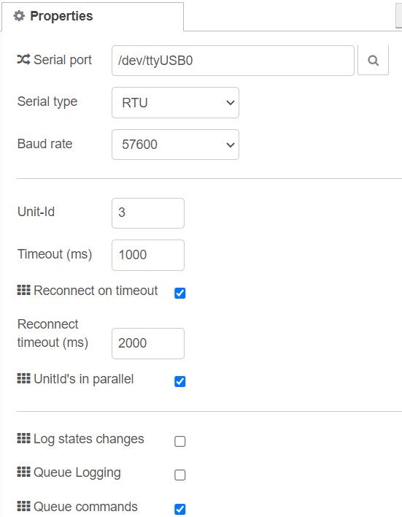
Task: Click the Reconnect timeout field showing 2000
Action: [x=148, y=343]
